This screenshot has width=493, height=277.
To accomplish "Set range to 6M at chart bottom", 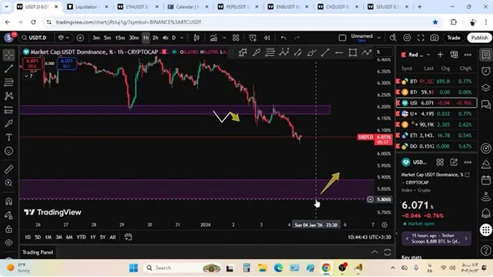I will pyautogui.click(x=69, y=237).
